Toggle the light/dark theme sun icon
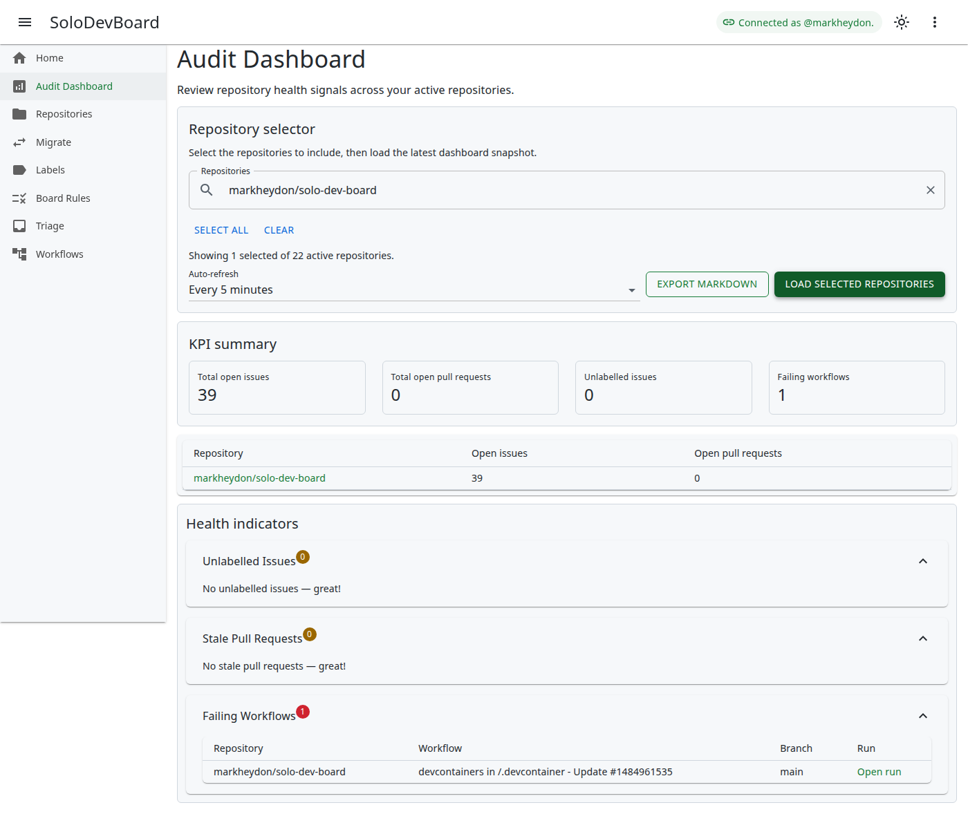This screenshot has height=814, width=968. point(902,22)
